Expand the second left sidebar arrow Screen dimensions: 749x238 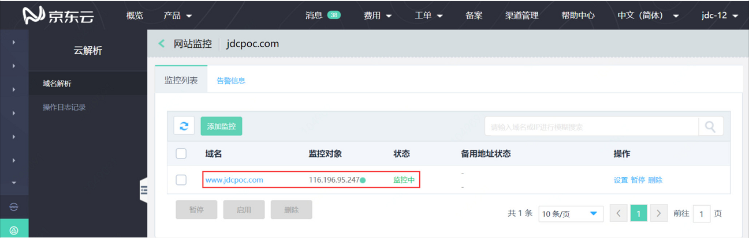(14, 66)
